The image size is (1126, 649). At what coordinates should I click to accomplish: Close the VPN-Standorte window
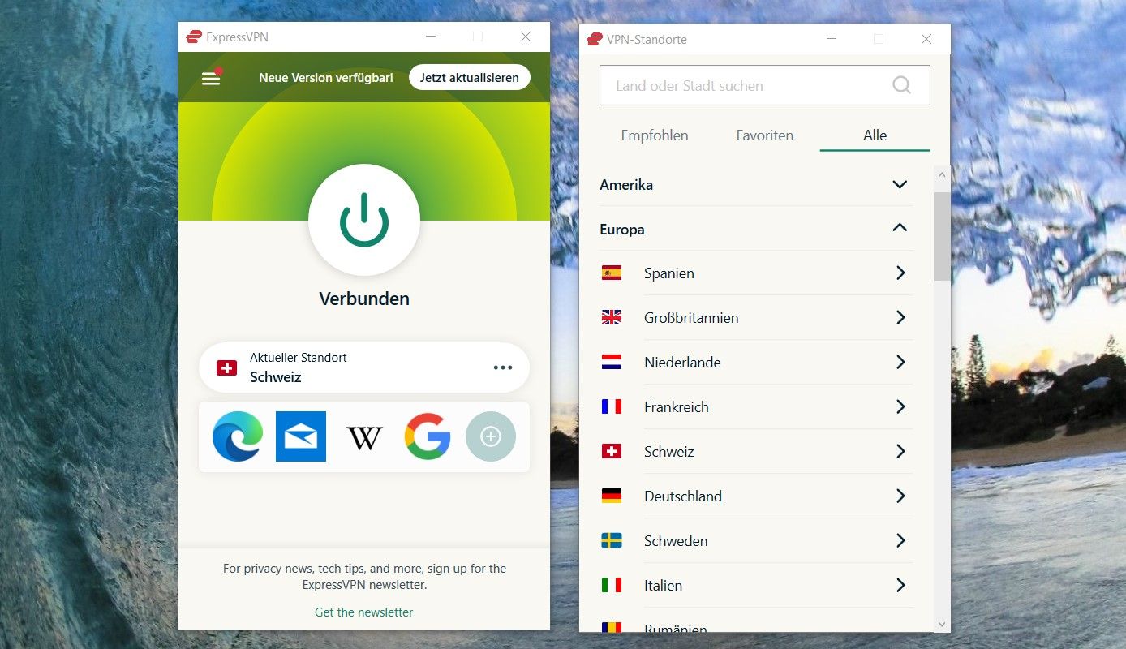[x=926, y=39]
